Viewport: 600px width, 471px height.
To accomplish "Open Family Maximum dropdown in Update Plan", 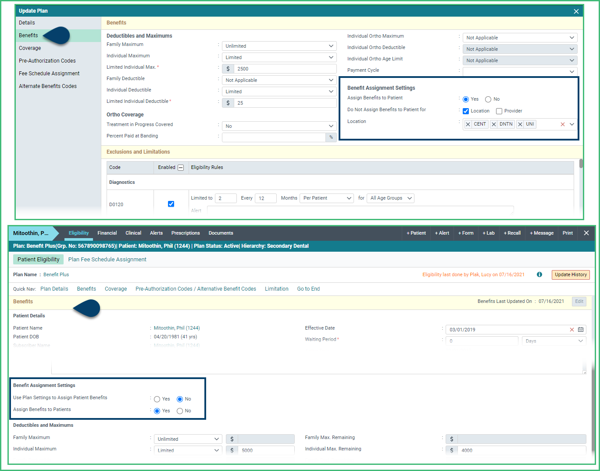I will pos(279,46).
